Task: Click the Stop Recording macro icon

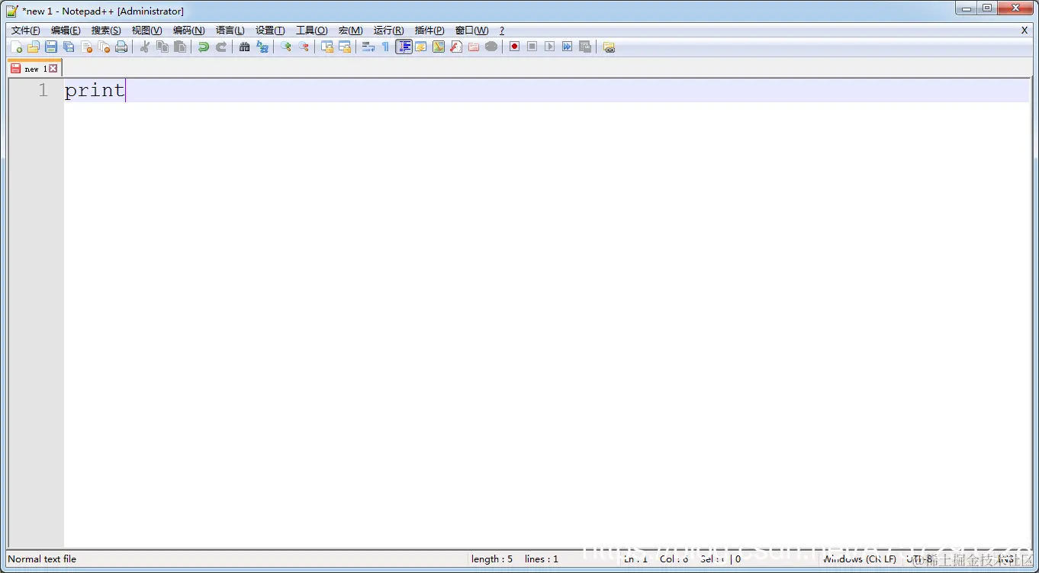Action: pos(532,47)
